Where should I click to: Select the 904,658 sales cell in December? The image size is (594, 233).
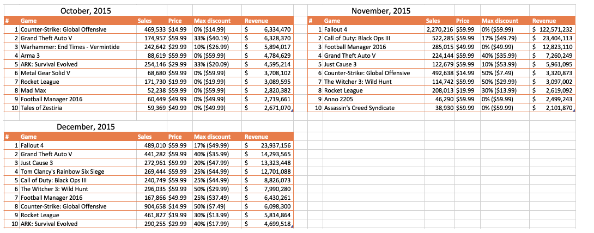pyautogui.click(x=151, y=206)
